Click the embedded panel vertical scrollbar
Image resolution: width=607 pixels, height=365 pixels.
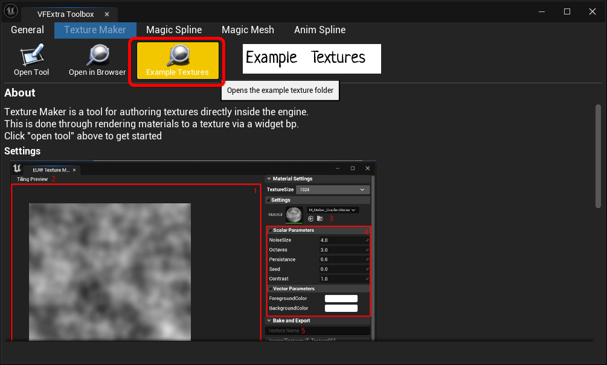(373, 258)
